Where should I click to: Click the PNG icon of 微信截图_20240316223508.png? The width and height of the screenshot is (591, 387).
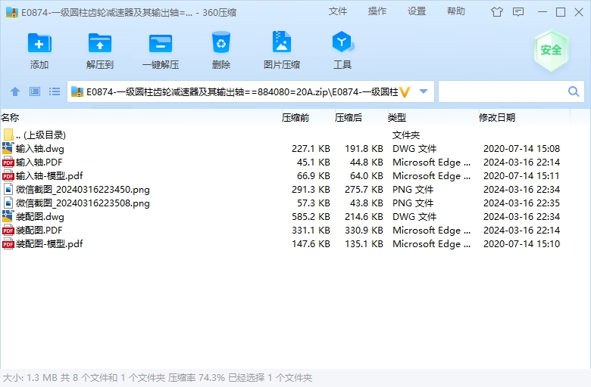click(8, 203)
